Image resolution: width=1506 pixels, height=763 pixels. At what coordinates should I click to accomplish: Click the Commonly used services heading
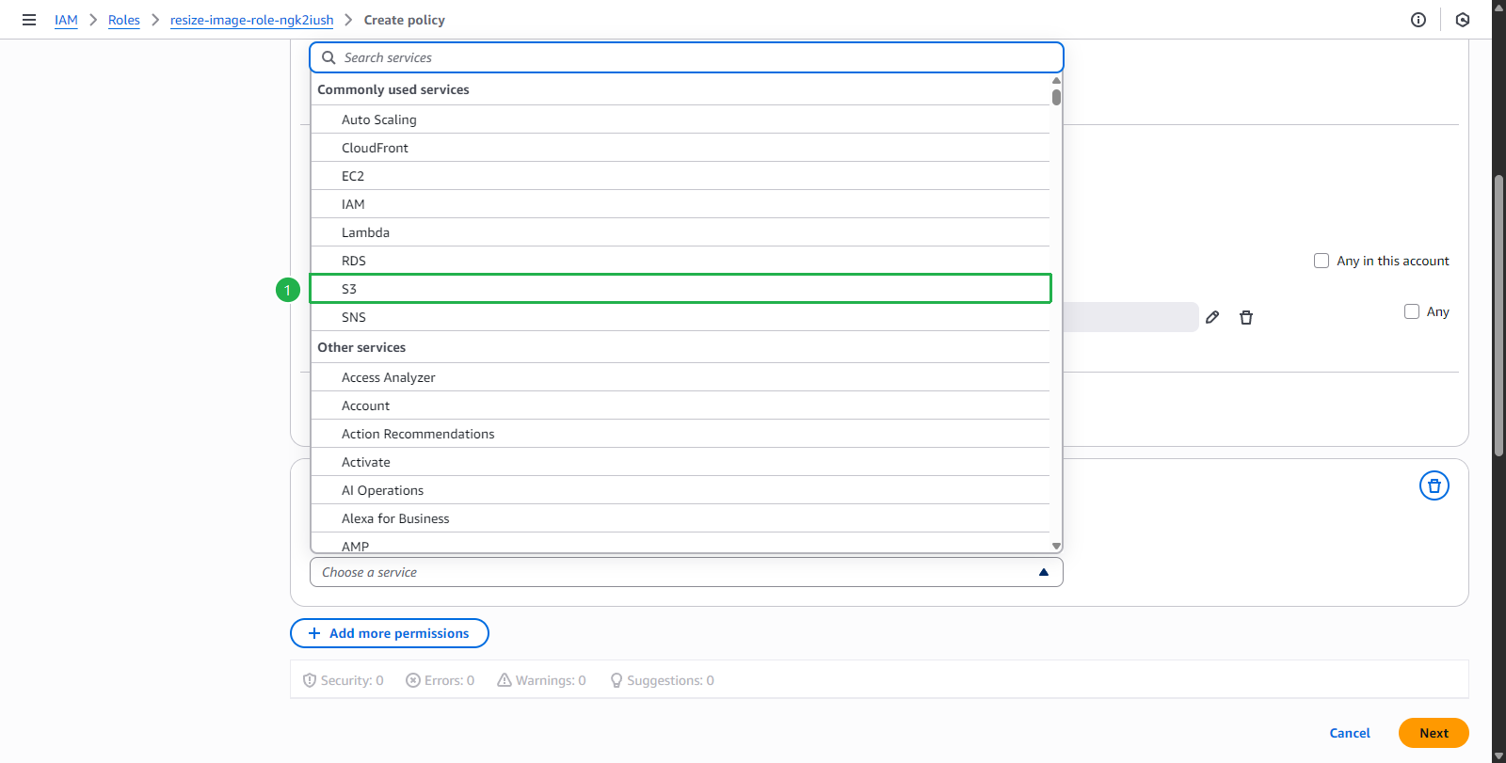click(393, 89)
